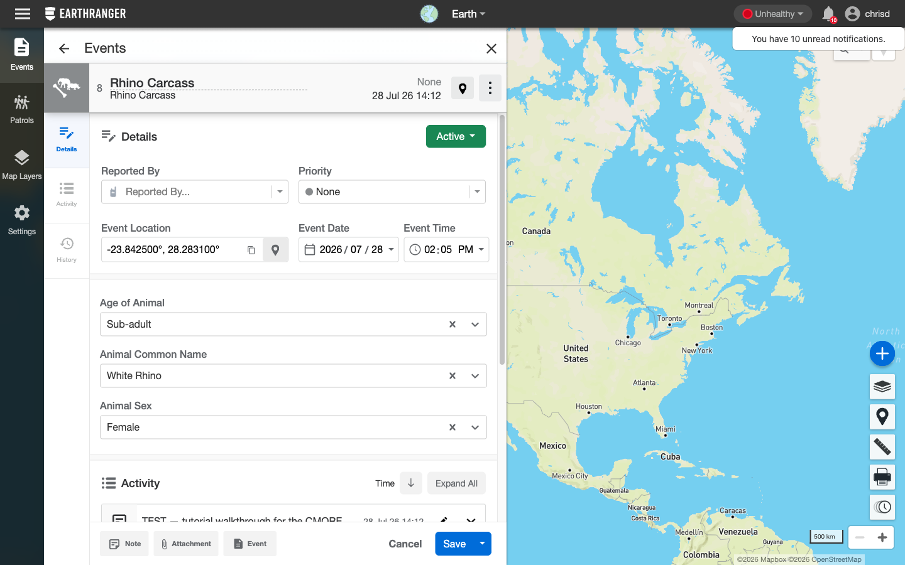Switch to the Details tab
905x565 pixels.
[x=67, y=140]
